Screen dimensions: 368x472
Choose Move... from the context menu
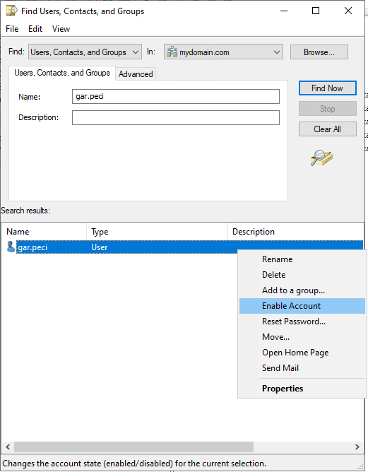click(302, 337)
